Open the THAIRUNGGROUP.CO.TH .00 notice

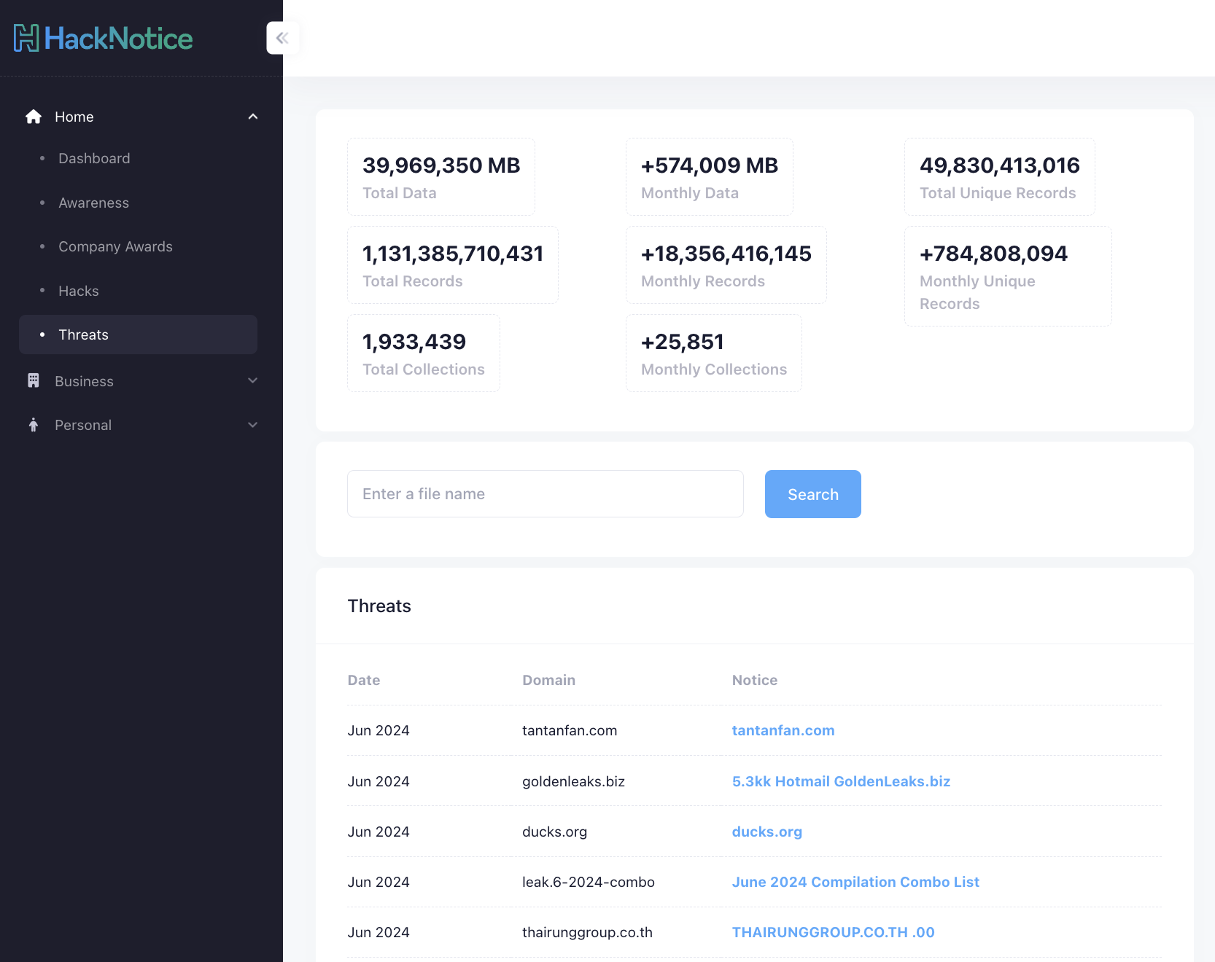(x=833, y=932)
